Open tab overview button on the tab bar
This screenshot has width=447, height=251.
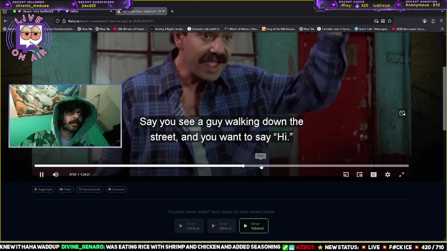click(x=5, y=12)
